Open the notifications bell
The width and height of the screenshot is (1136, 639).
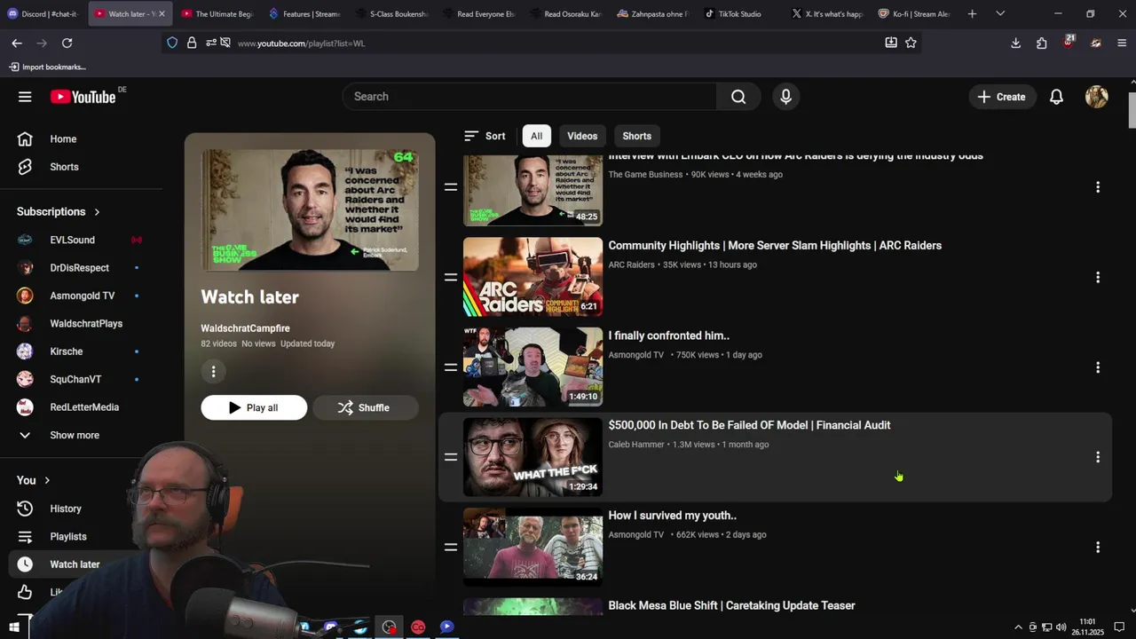point(1056,97)
